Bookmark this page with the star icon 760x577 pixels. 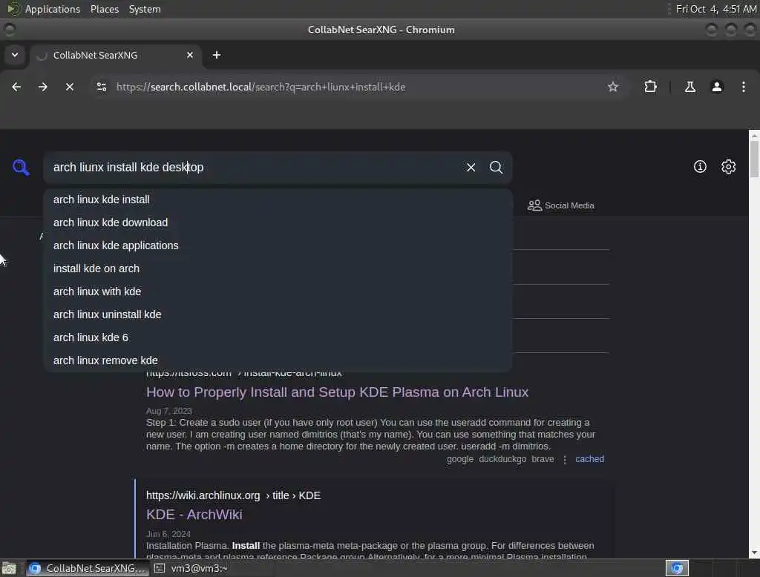[x=612, y=87]
